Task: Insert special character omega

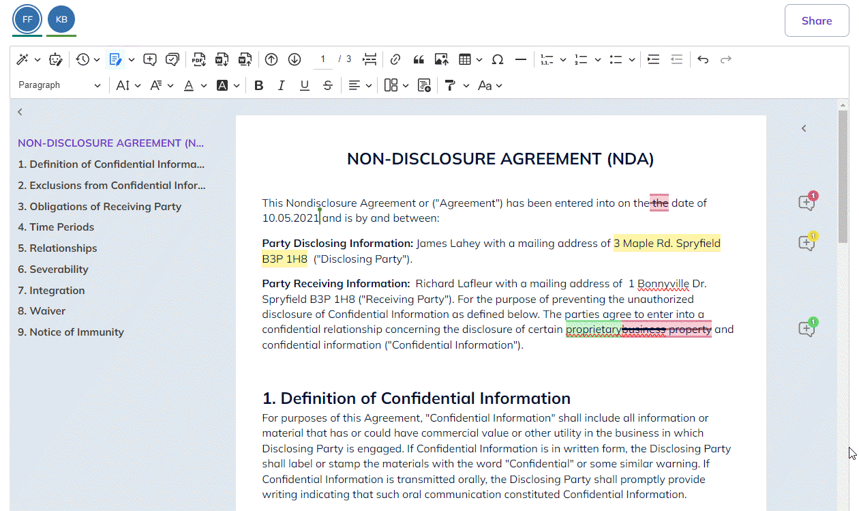Action: (x=498, y=59)
